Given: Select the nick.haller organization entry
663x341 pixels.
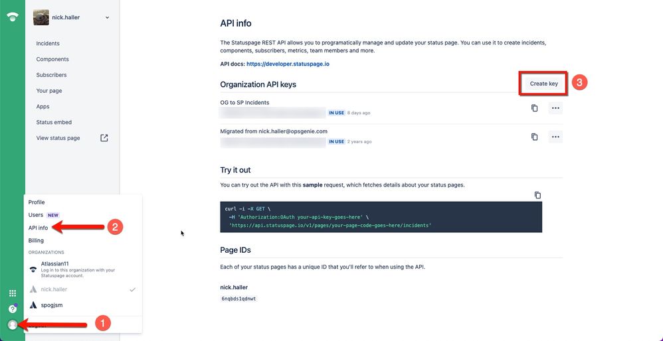Looking at the screenshot, I should [x=83, y=289].
